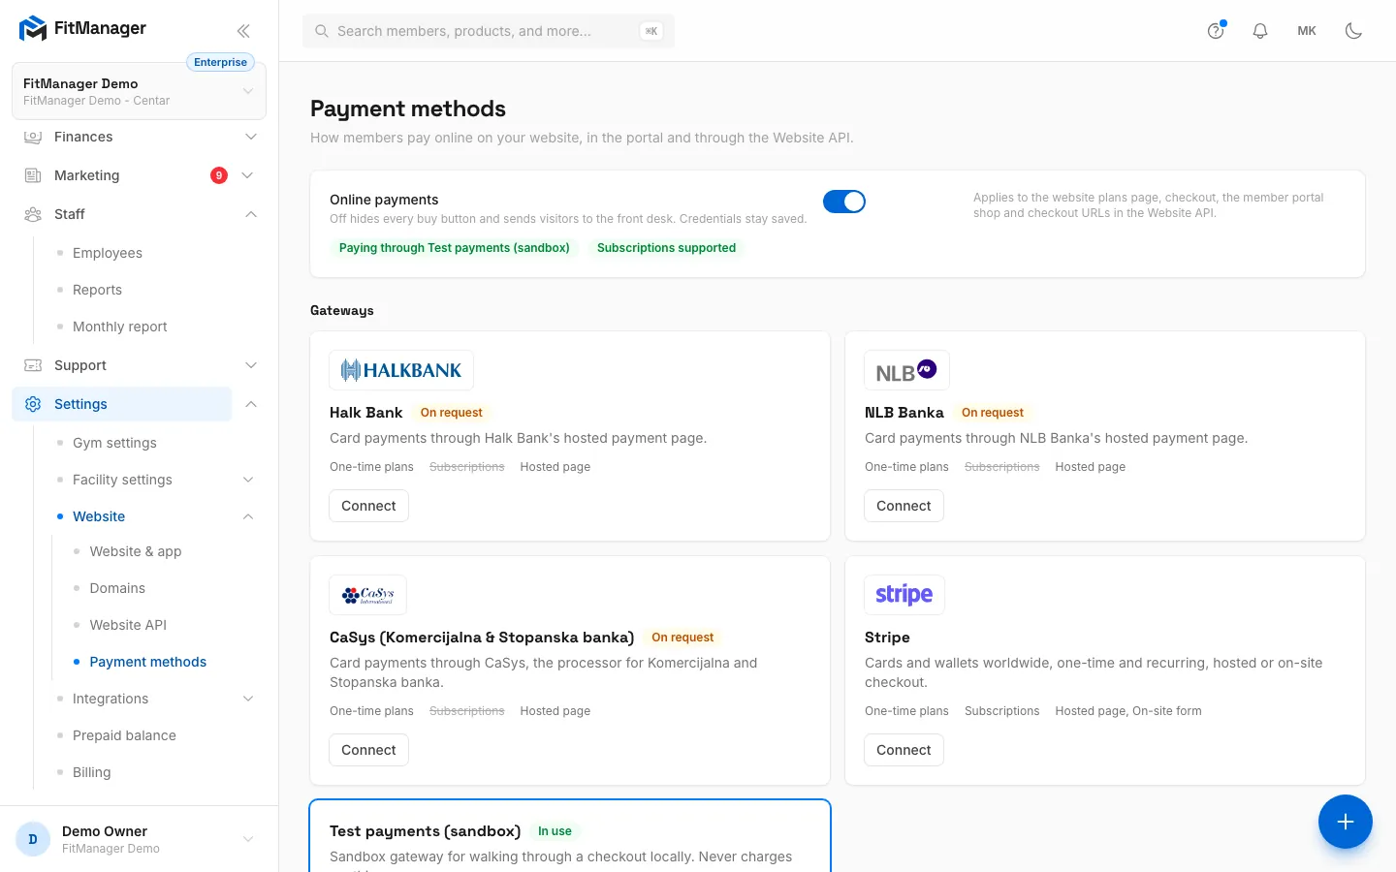Connect the Stripe gateway
Image resolution: width=1396 pixels, height=872 pixels.
pyautogui.click(x=904, y=750)
